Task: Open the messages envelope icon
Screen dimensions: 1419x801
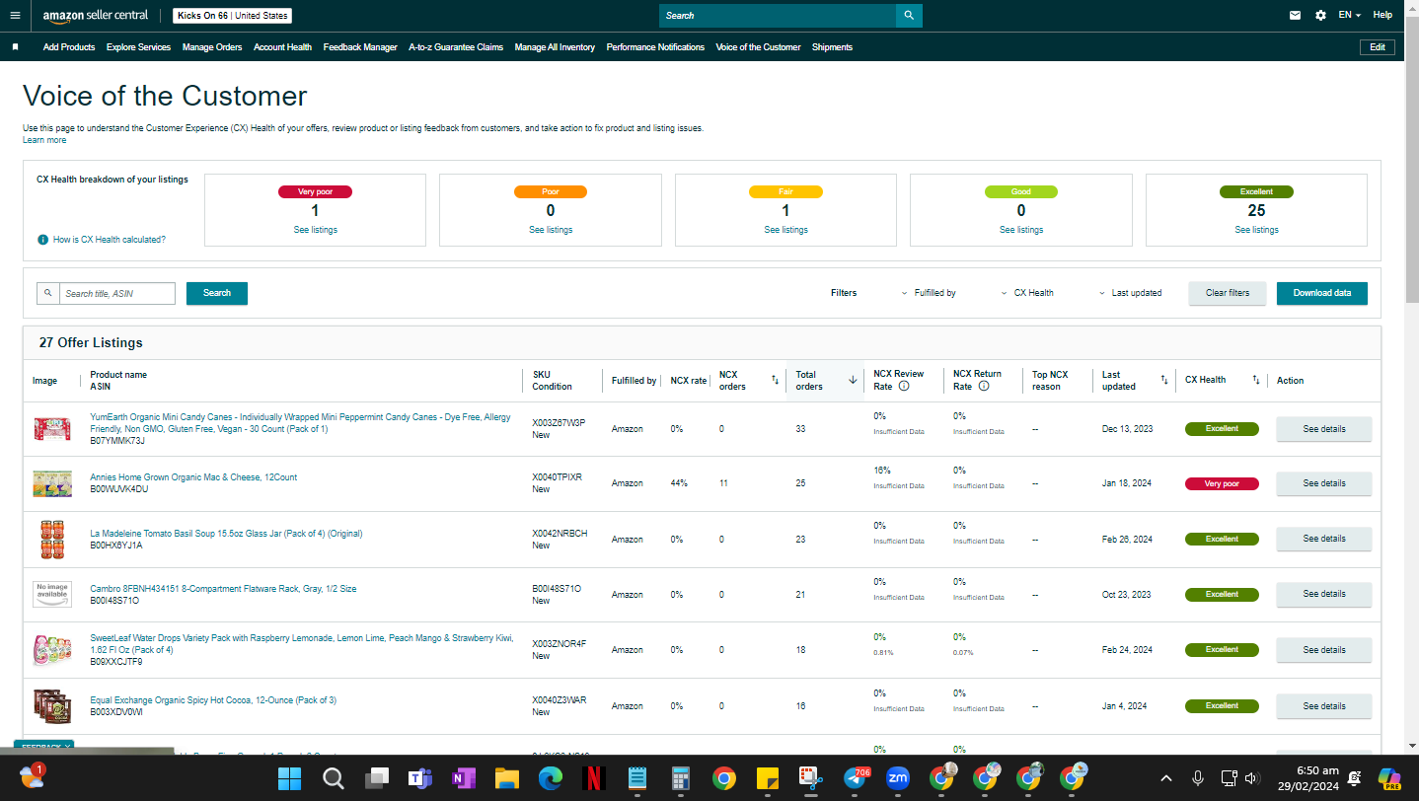Action: pos(1295,16)
